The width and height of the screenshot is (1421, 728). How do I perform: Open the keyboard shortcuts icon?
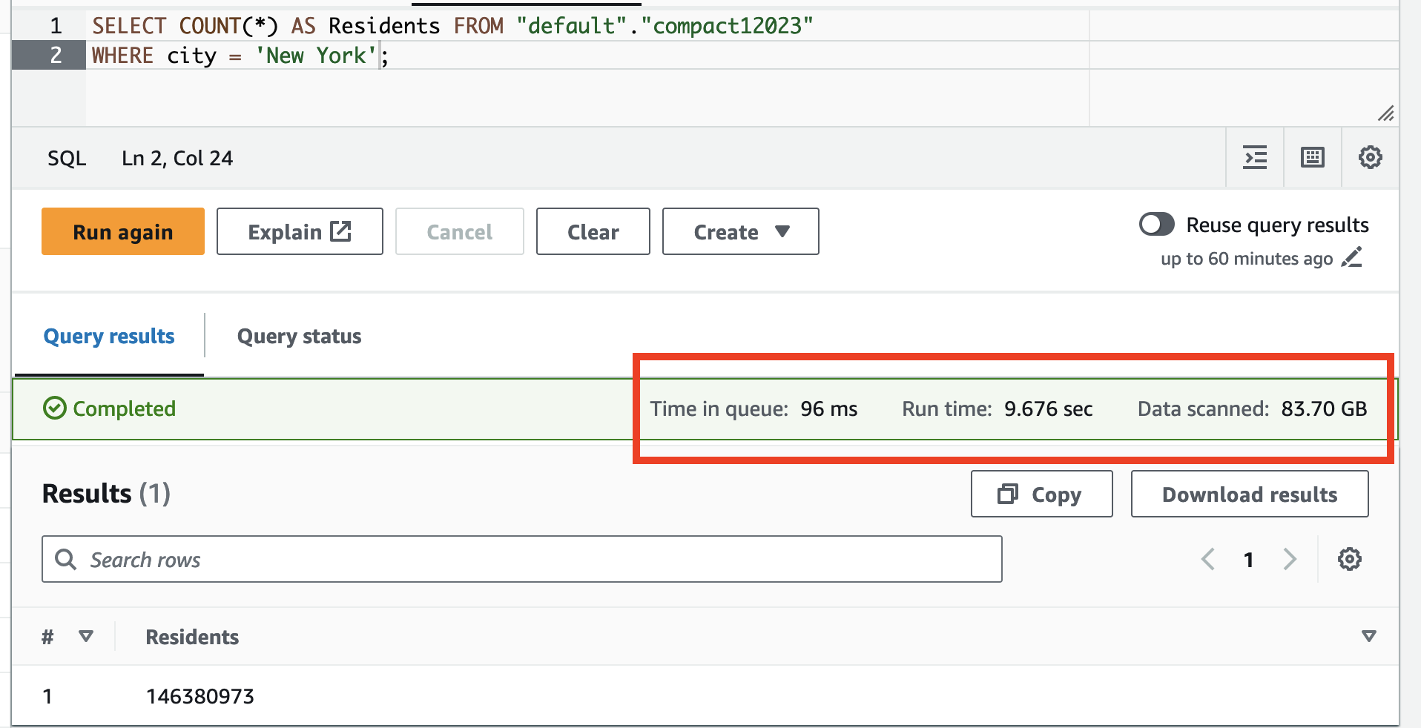(x=1312, y=157)
